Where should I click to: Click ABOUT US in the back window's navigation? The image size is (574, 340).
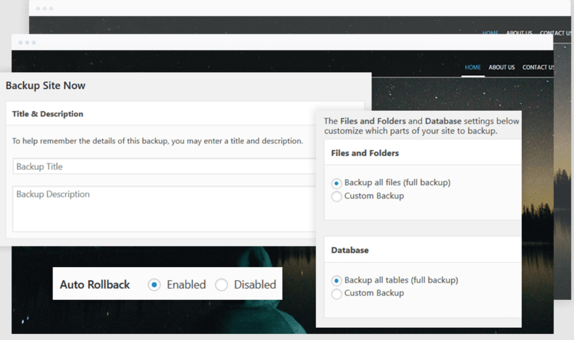point(519,33)
